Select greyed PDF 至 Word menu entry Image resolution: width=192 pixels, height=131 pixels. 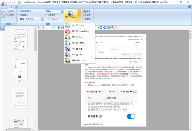(x=80, y=25)
